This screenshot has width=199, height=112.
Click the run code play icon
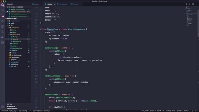(x=189, y=4)
